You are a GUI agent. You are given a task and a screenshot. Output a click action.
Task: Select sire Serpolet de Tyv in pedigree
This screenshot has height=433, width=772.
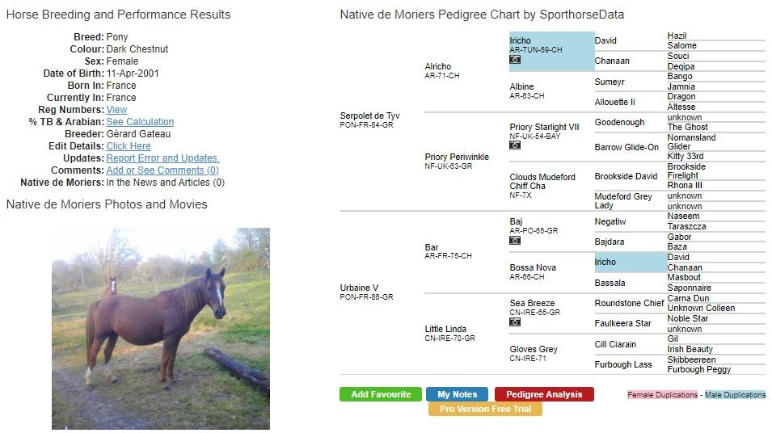369,116
